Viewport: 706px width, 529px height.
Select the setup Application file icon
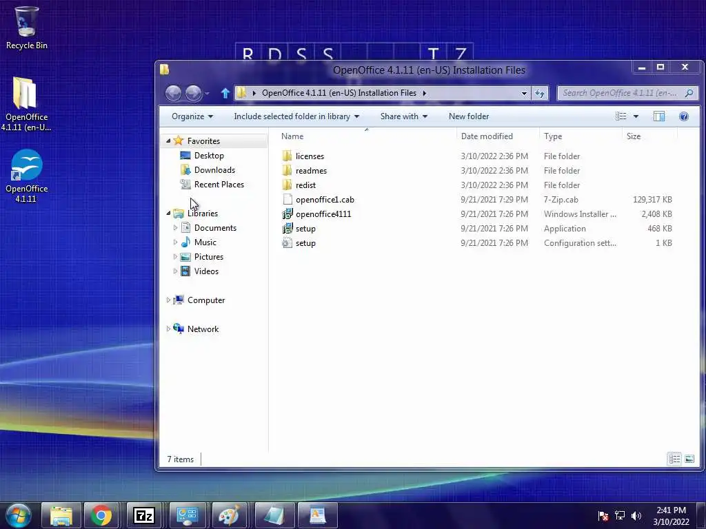[288, 229]
